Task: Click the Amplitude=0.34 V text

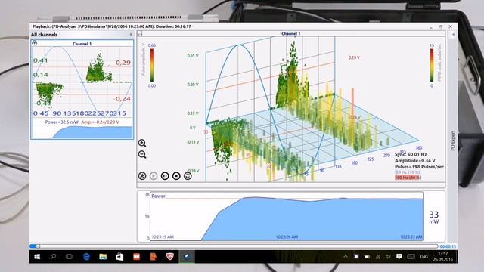Action: pos(415,161)
